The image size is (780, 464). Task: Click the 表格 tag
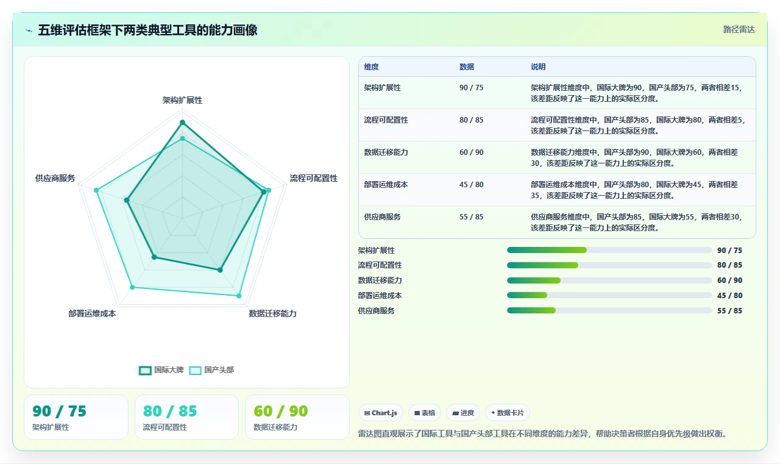(x=425, y=413)
